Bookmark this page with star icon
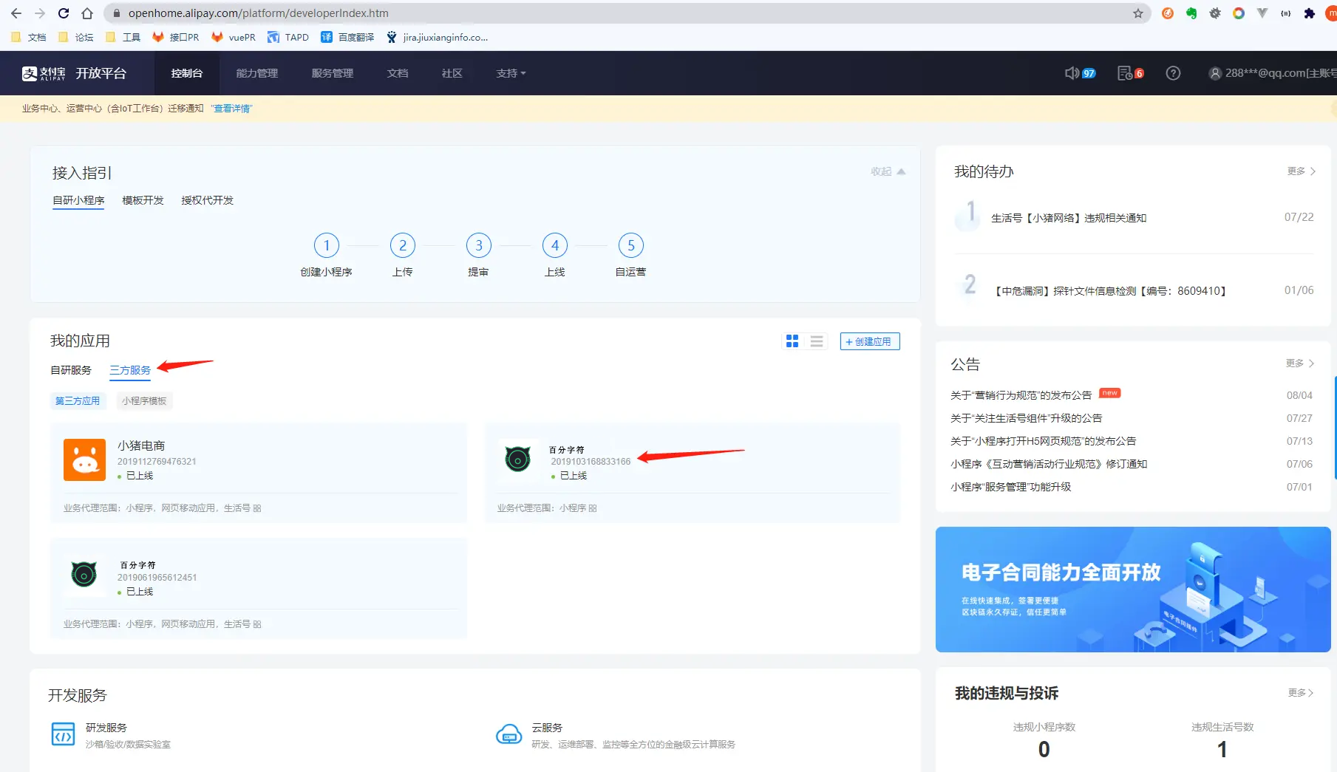Viewport: 1337px width, 772px height. [x=1138, y=13]
